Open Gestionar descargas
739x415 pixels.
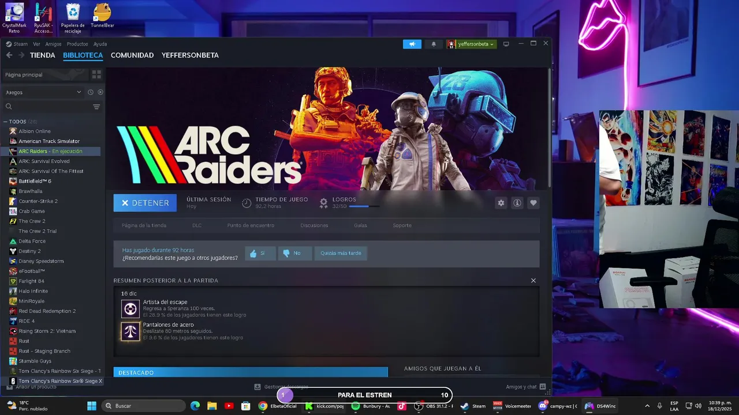[x=282, y=387]
